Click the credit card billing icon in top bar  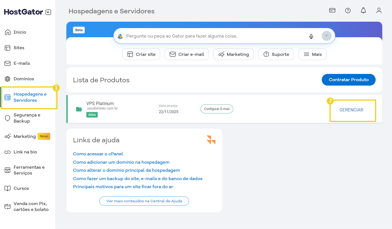click(332, 10)
